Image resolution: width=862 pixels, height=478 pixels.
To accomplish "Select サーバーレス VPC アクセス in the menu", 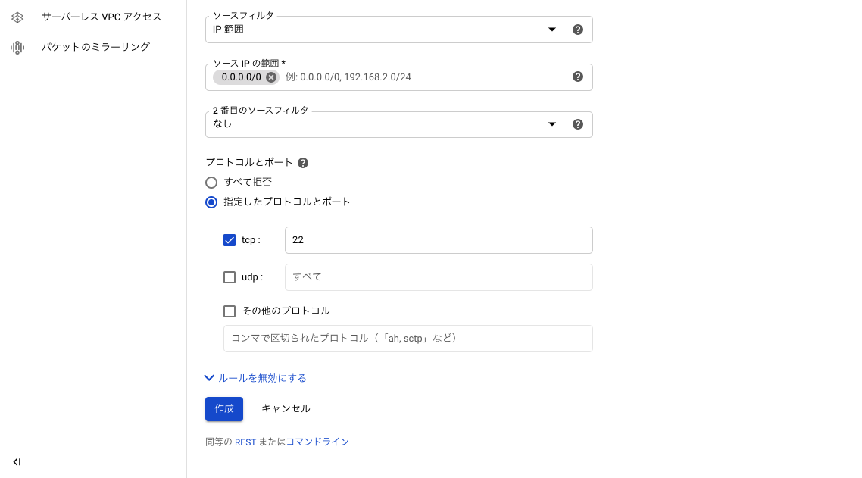I will click(x=102, y=16).
